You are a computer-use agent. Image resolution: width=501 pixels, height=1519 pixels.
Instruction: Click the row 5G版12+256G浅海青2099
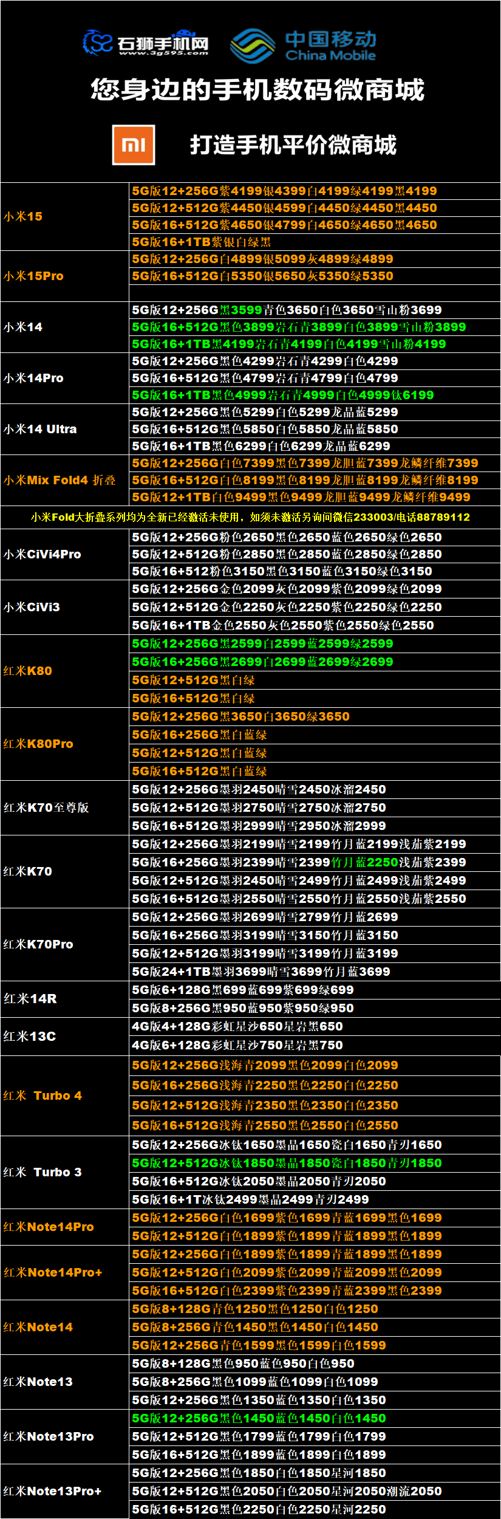click(315, 1065)
